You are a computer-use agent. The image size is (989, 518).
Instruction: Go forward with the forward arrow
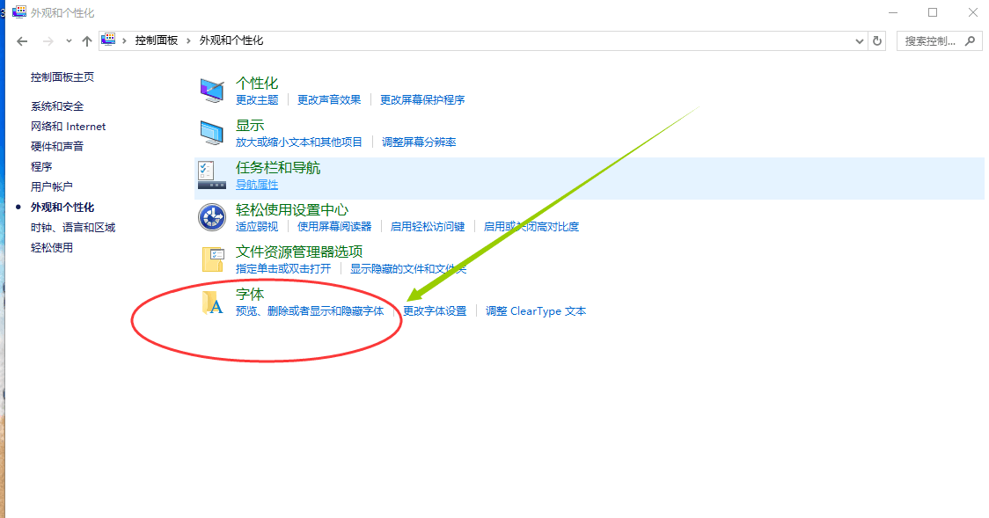[x=48, y=41]
